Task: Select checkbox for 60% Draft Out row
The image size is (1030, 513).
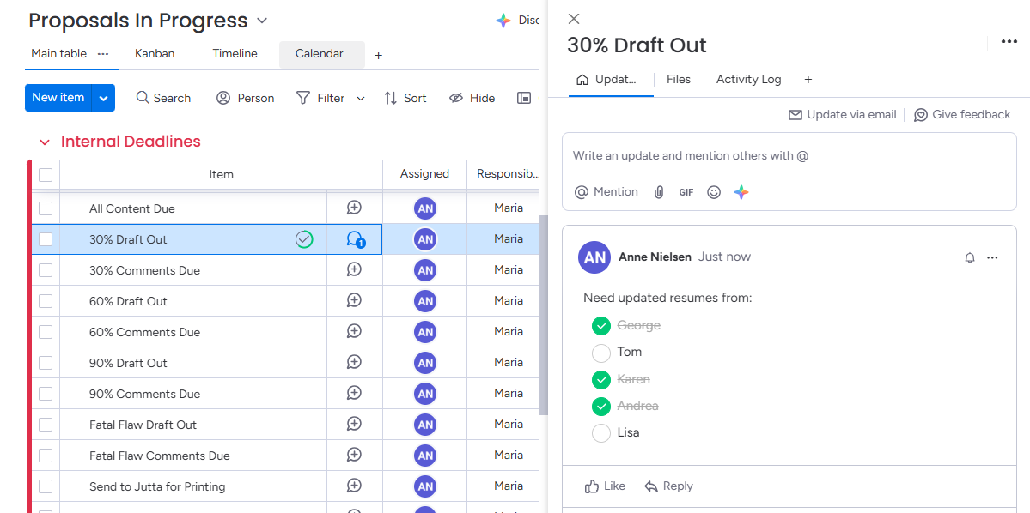Action: 46,301
